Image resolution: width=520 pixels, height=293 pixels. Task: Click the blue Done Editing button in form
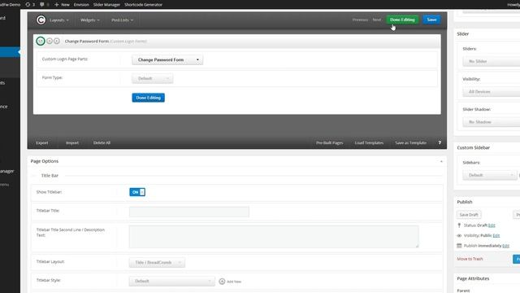click(148, 98)
